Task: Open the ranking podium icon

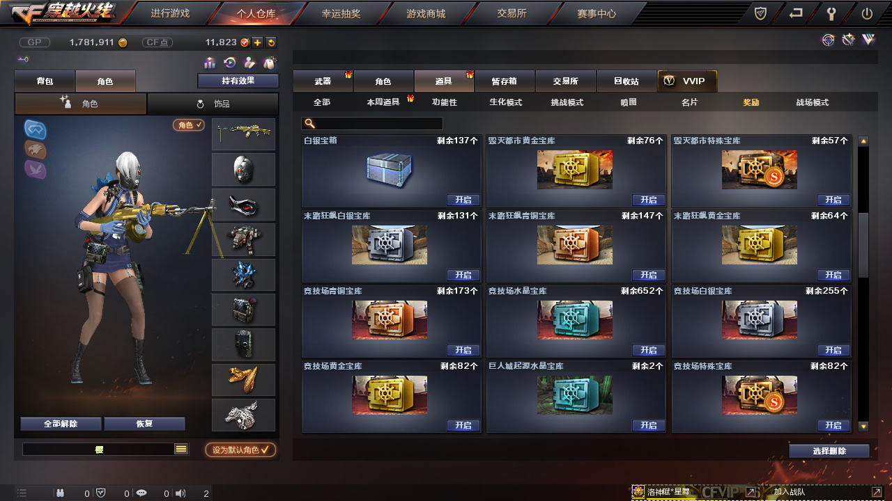Action: [210, 63]
